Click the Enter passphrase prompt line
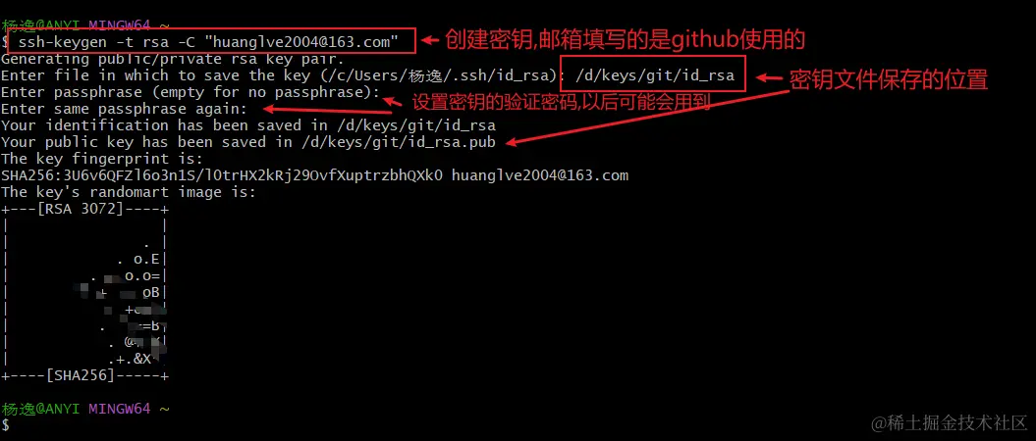The height and width of the screenshot is (441, 1036). [191, 91]
